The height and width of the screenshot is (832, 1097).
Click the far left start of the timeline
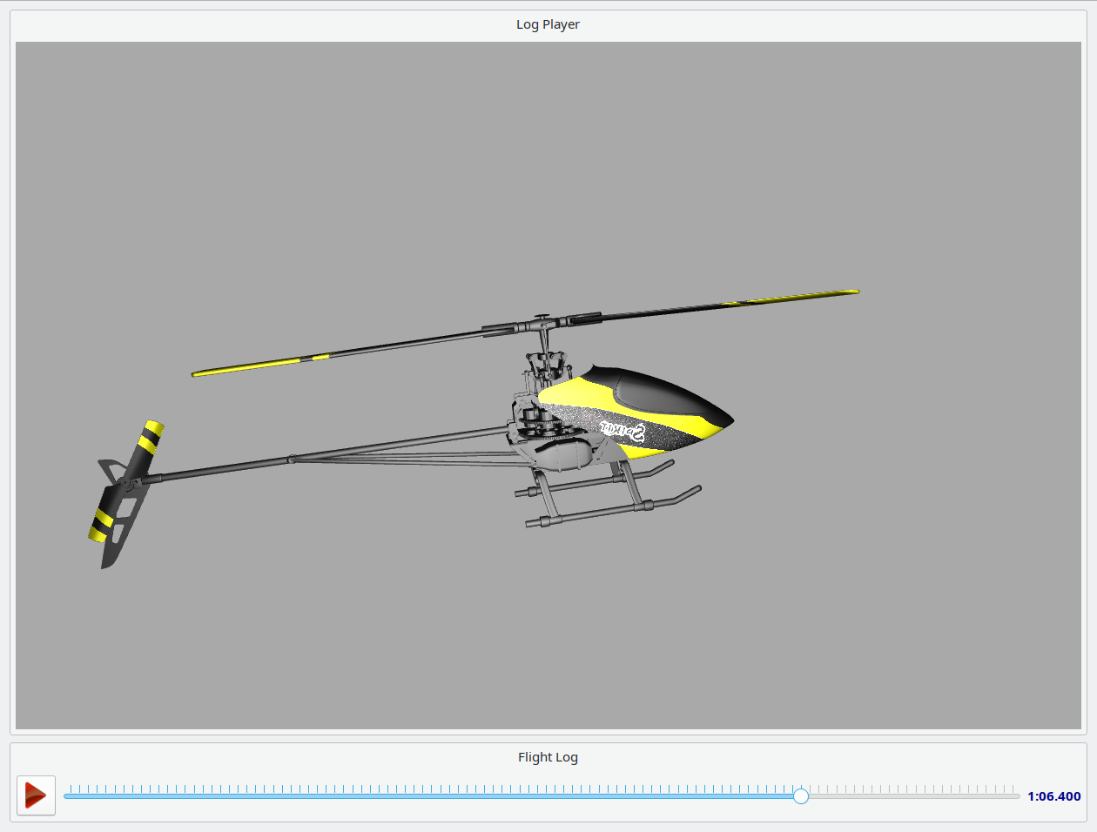pyautogui.click(x=66, y=795)
